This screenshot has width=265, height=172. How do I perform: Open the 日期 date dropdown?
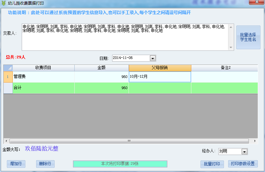[x=153, y=58]
